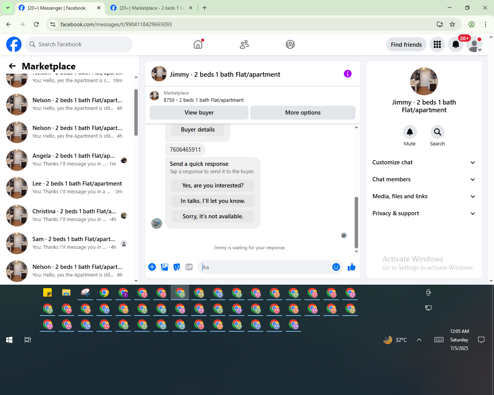Expand Privacy & support section
This screenshot has width=494, height=395.
424,213
